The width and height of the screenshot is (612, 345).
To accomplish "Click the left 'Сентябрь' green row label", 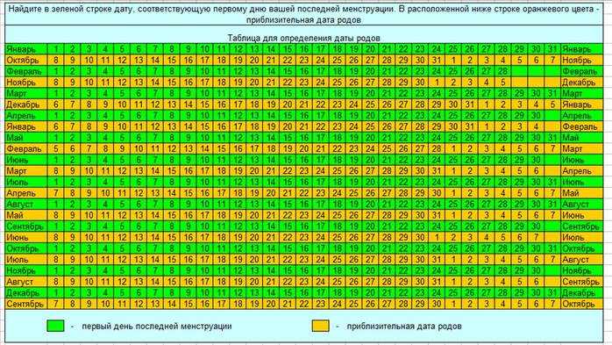I will (x=26, y=226).
